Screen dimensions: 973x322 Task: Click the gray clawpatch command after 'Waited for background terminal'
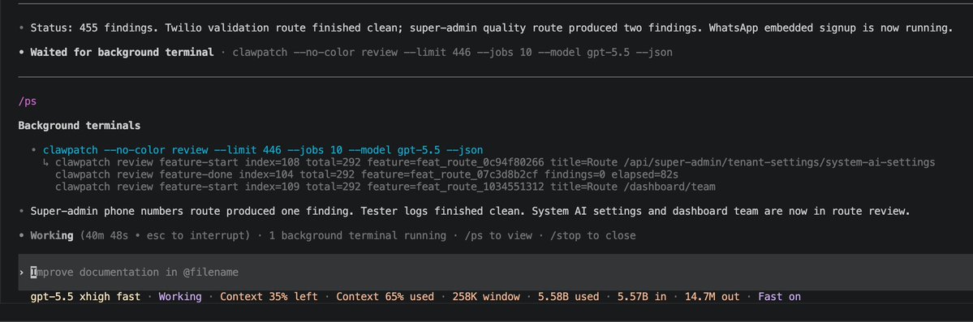pos(452,52)
